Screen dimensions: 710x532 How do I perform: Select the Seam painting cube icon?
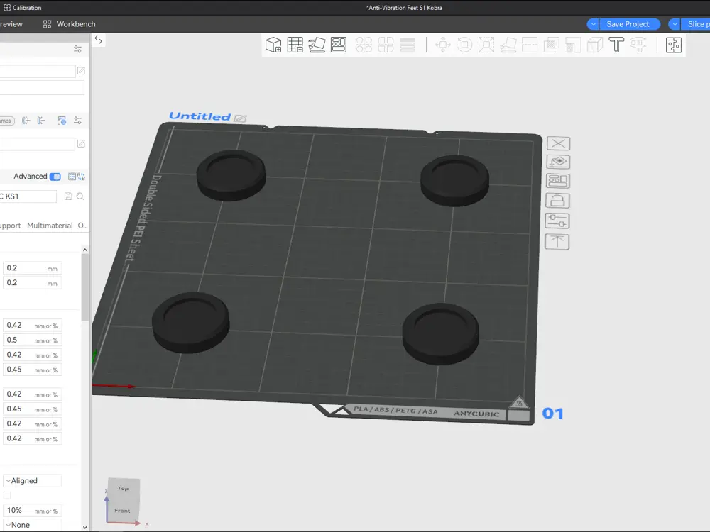[x=595, y=45]
